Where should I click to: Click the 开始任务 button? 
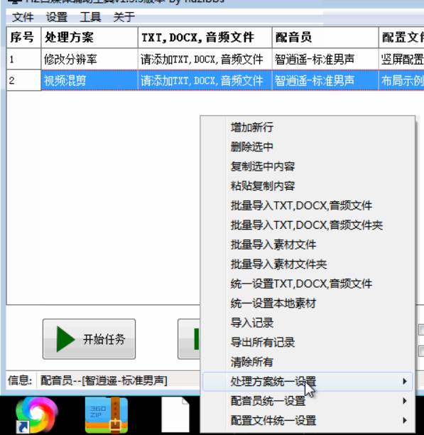(x=89, y=339)
